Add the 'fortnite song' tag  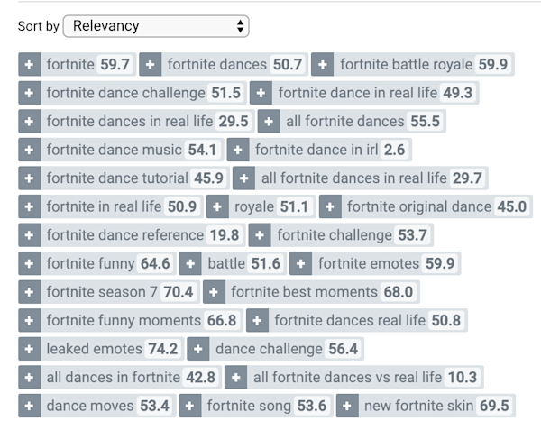[190, 406]
